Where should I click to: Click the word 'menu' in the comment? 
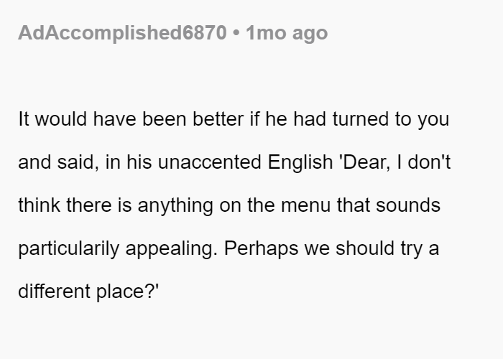coord(305,205)
